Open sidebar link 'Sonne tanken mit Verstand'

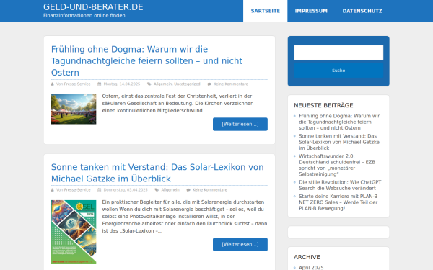pyautogui.click(x=339, y=142)
